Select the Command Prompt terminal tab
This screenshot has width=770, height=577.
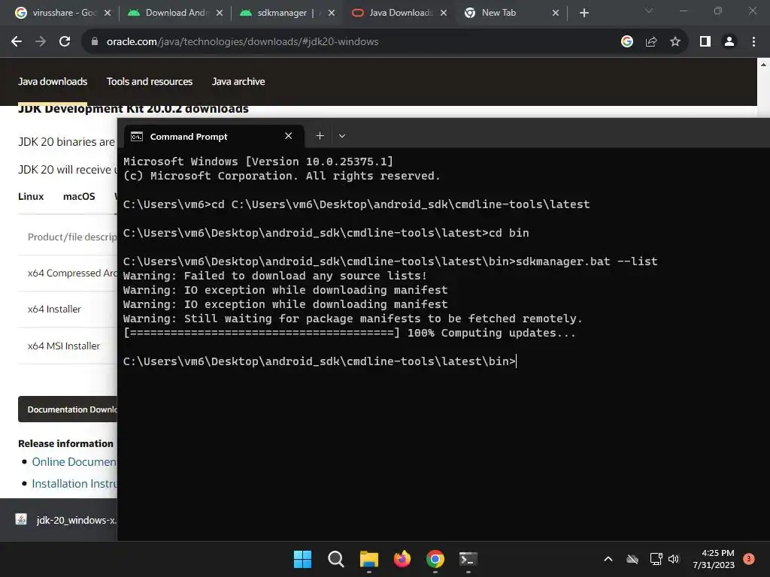pos(214,137)
